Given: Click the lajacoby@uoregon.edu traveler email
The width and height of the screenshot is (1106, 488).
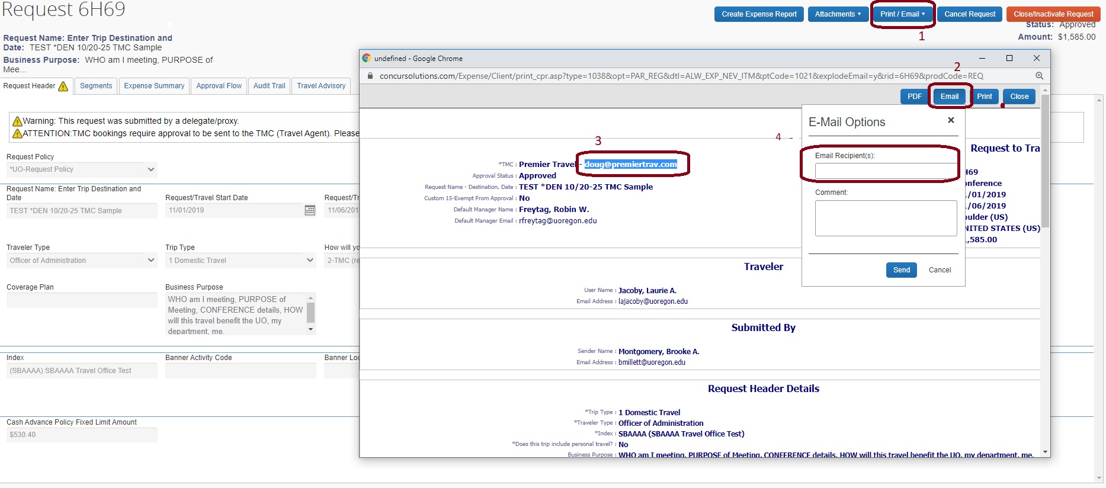Looking at the screenshot, I should [653, 301].
